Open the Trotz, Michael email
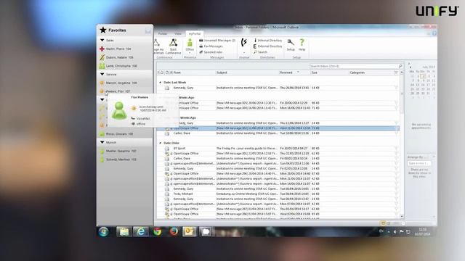This screenshot has height=261, width=465. click(x=279, y=194)
